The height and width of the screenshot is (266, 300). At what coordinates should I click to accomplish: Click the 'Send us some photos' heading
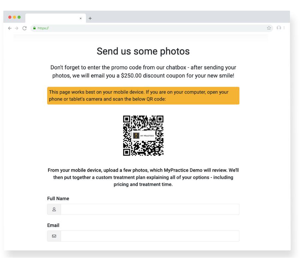[x=143, y=51]
